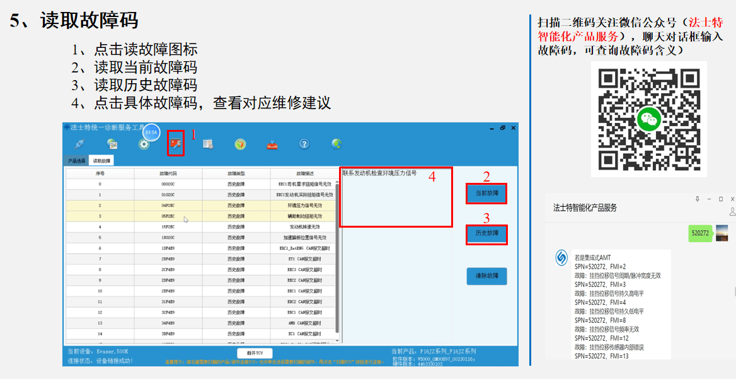Click the 故障描述 column header
Image resolution: width=736 pixels, height=379 pixels.
304,173
